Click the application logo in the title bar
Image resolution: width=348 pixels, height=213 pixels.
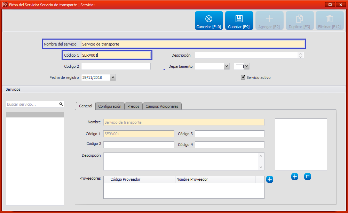pos(5,5)
